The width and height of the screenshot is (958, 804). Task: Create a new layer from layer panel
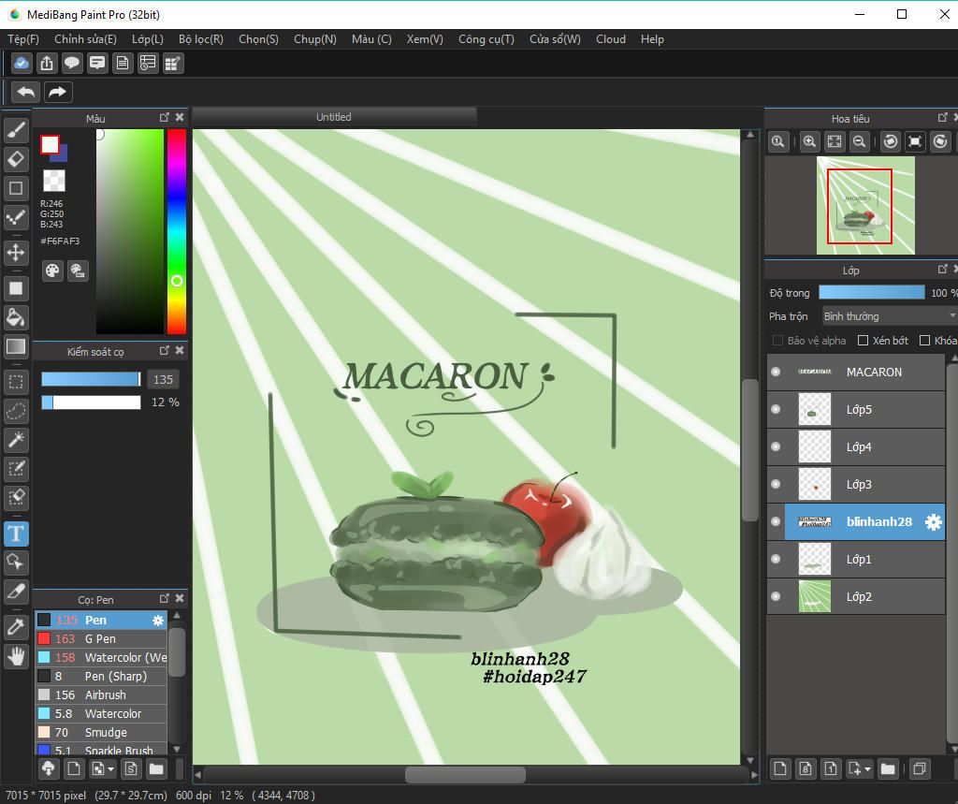780,768
